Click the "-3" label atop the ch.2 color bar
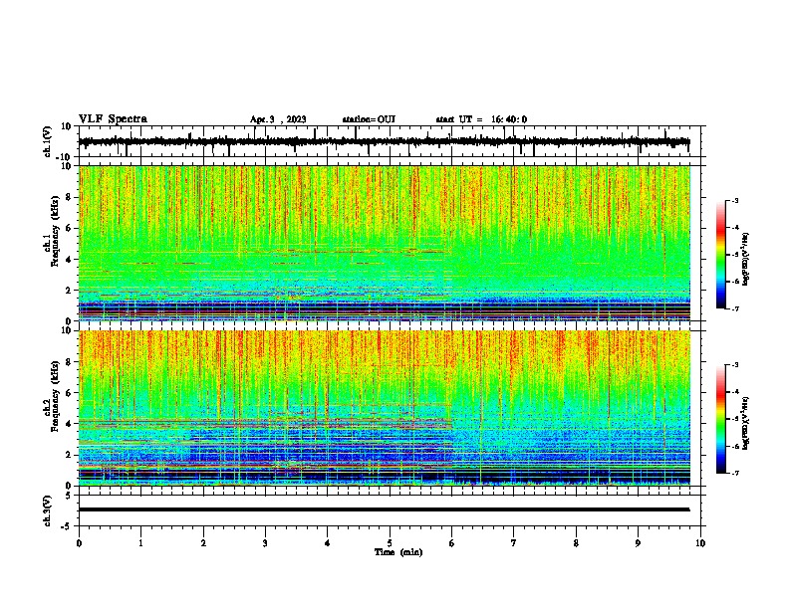This screenshot has height=609, width=789. (x=735, y=365)
